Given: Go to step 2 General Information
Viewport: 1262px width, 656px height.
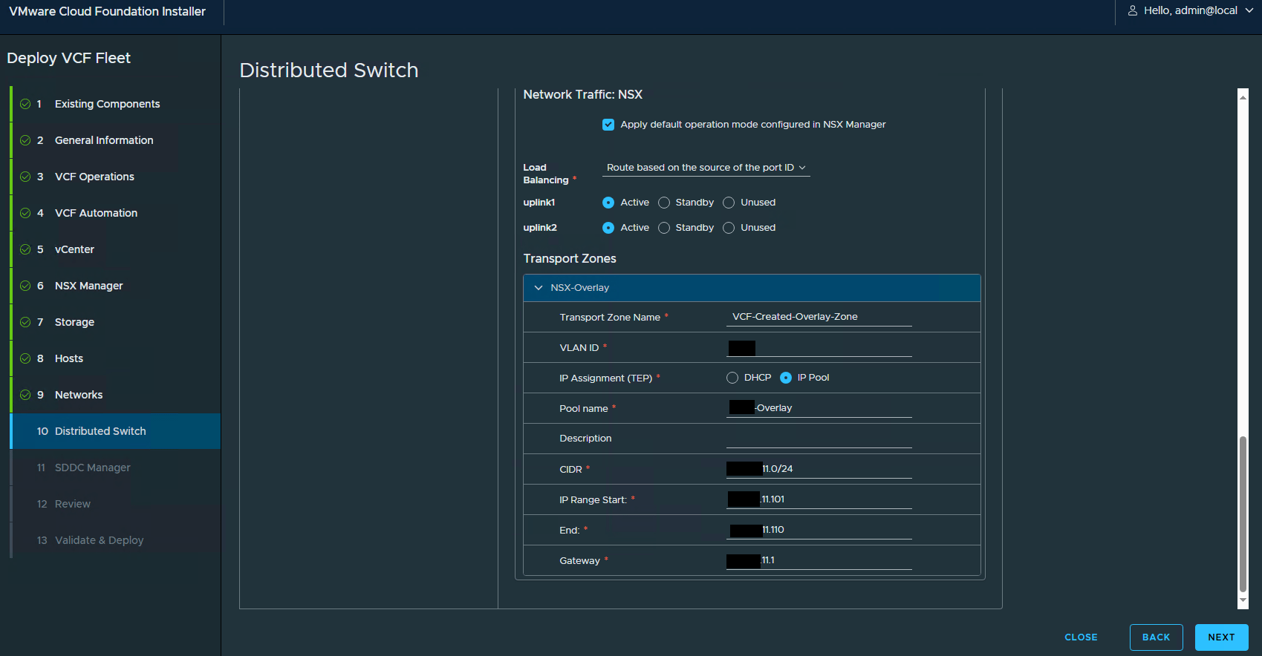Looking at the screenshot, I should pos(116,140).
